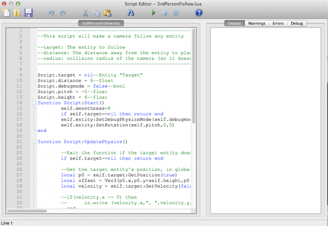Collapse the Script:UpdatePhysics function fold
The image size is (328, 226).
click(33, 142)
